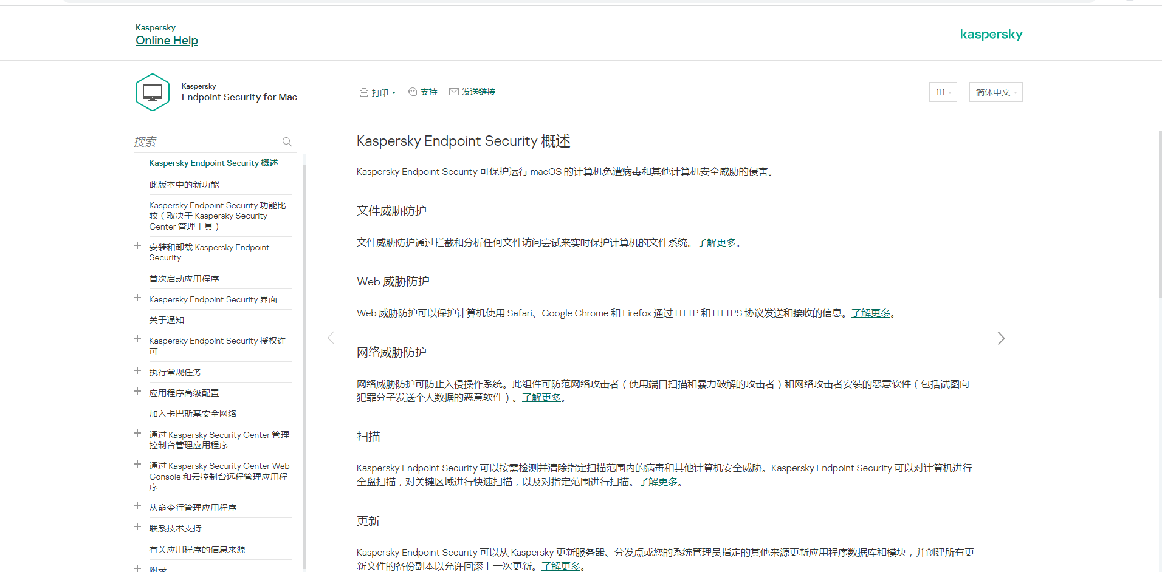Open 加入卡巴斯基安全网络 topic

tap(193, 414)
